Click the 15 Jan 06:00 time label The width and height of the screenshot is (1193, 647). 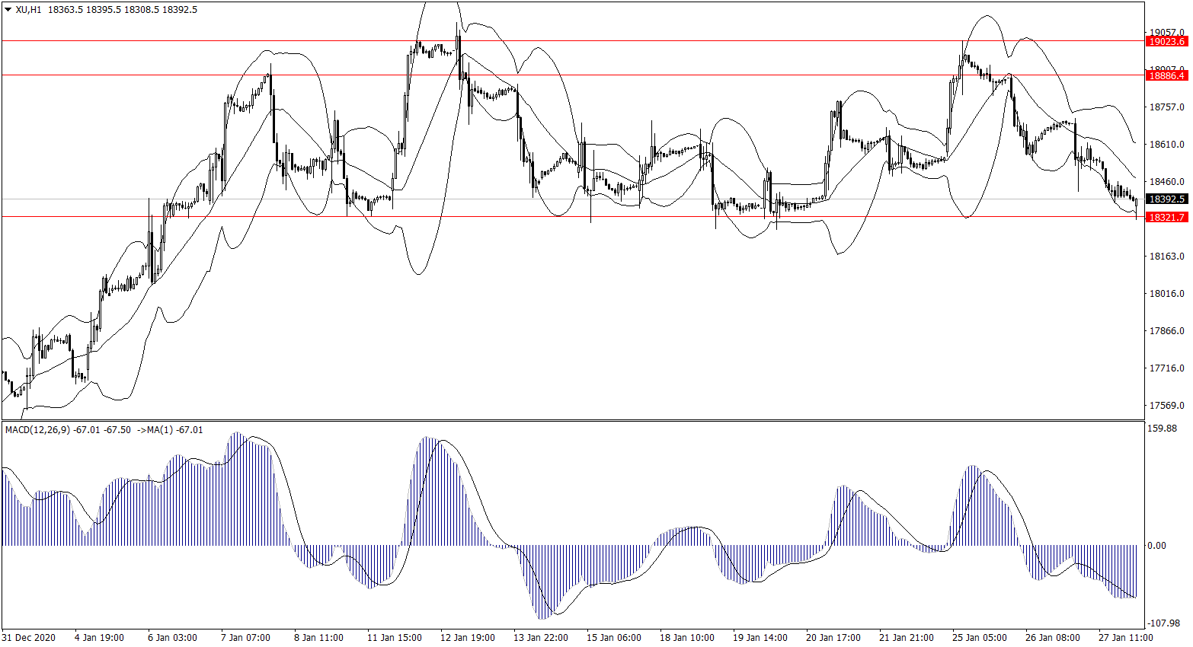(613, 638)
